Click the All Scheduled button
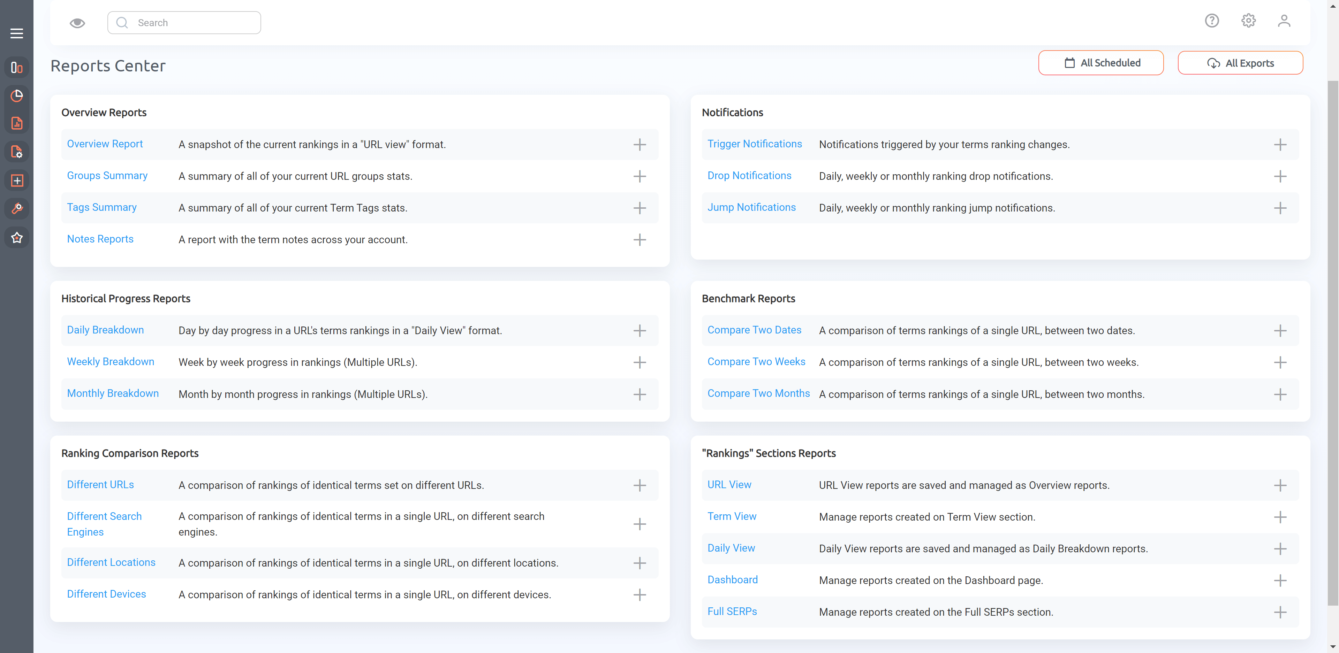This screenshot has width=1339, height=653. (x=1101, y=62)
